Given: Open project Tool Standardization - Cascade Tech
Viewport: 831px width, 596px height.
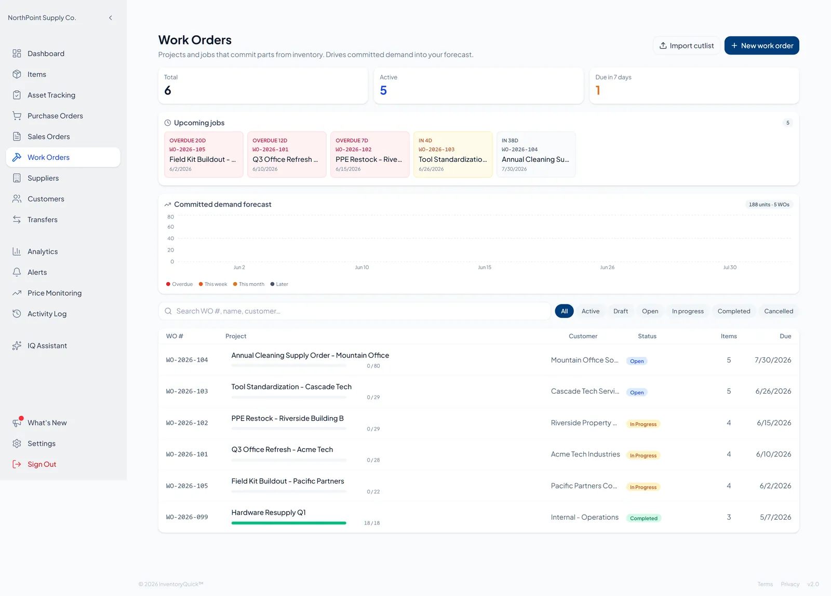Looking at the screenshot, I should coord(291,387).
